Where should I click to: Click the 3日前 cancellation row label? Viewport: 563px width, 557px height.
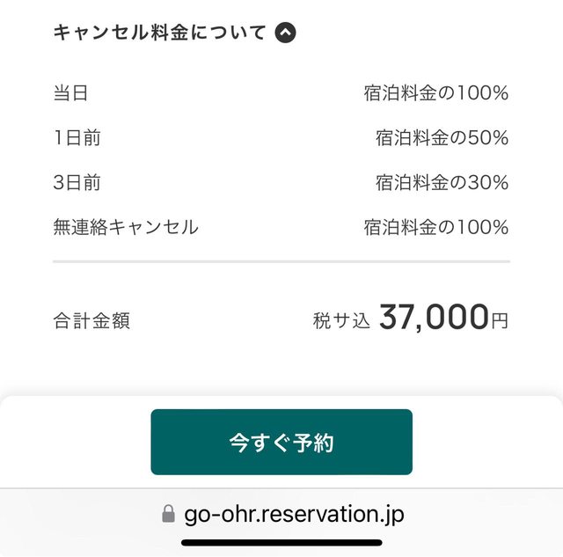click(77, 183)
